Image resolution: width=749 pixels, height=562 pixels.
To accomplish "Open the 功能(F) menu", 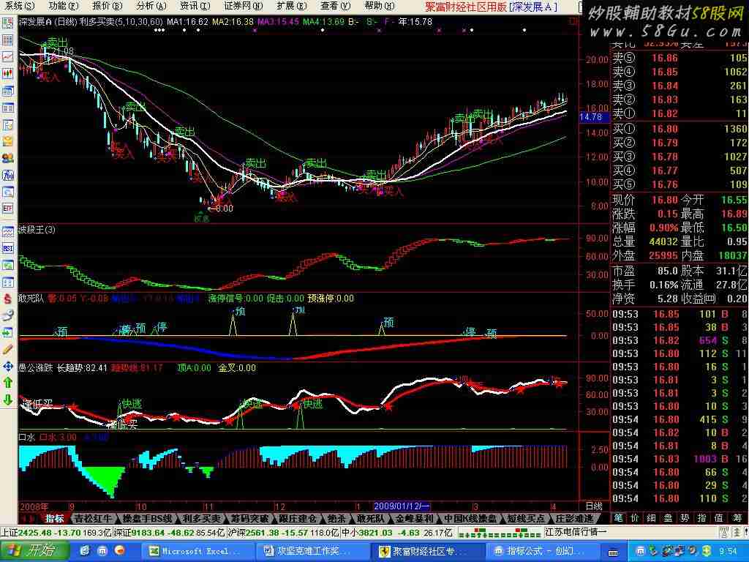I will tap(64, 6).
